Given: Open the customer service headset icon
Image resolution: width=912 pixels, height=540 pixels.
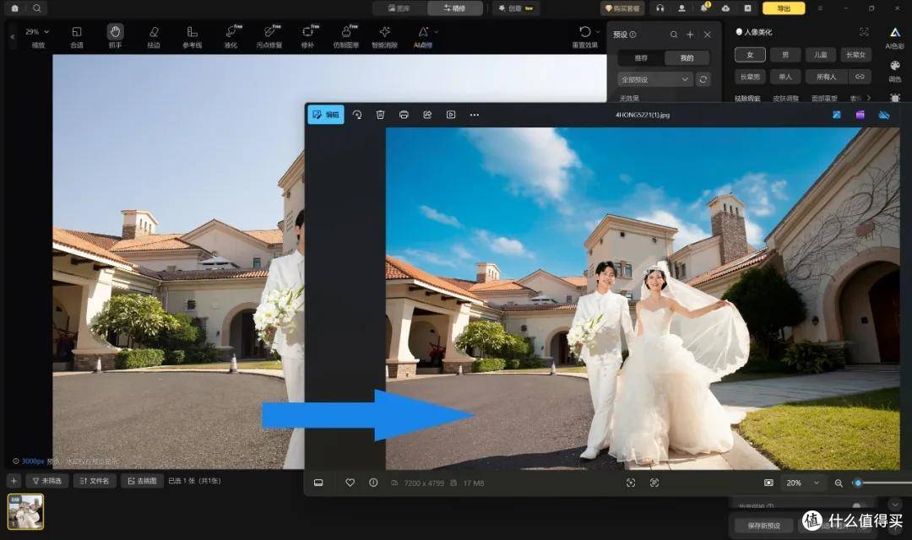Looking at the screenshot, I should (x=660, y=8).
